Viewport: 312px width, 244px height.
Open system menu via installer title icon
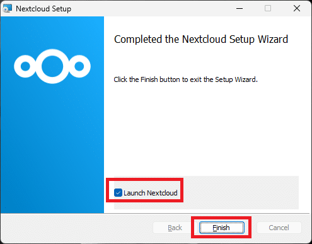coord(8,8)
